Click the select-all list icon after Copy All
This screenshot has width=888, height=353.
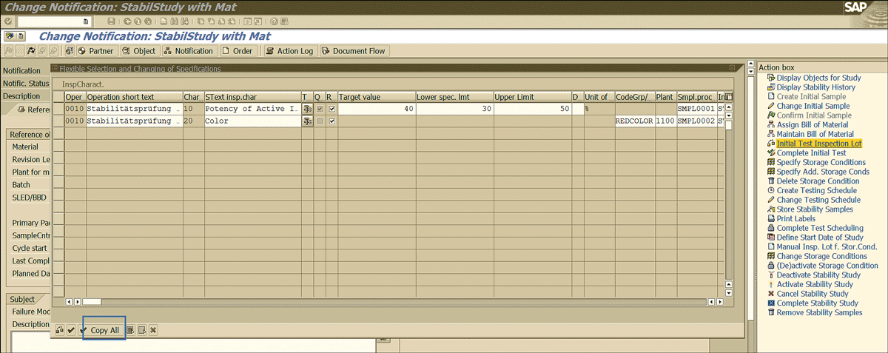pyautogui.click(x=130, y=330)
